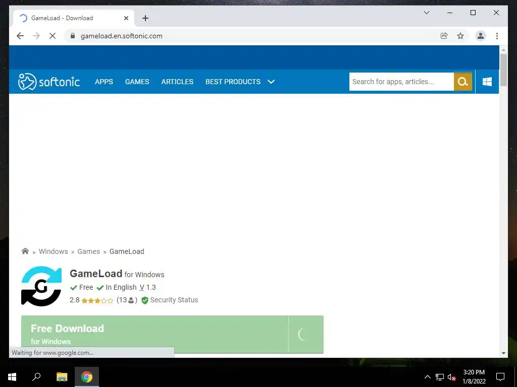Open the notification center icon
The height and width of the screenshot is (387, 517).
click(500, 377)
